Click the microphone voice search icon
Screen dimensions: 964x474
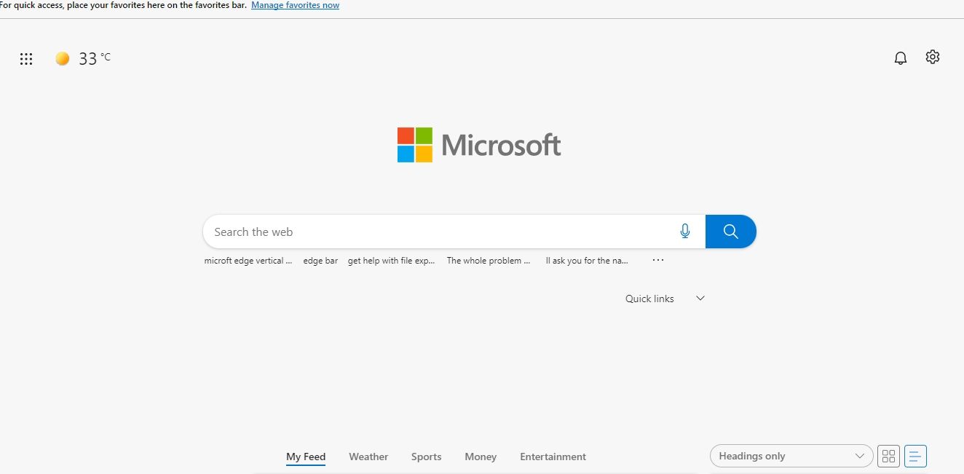pyautogui.click(x=684, y=232)
